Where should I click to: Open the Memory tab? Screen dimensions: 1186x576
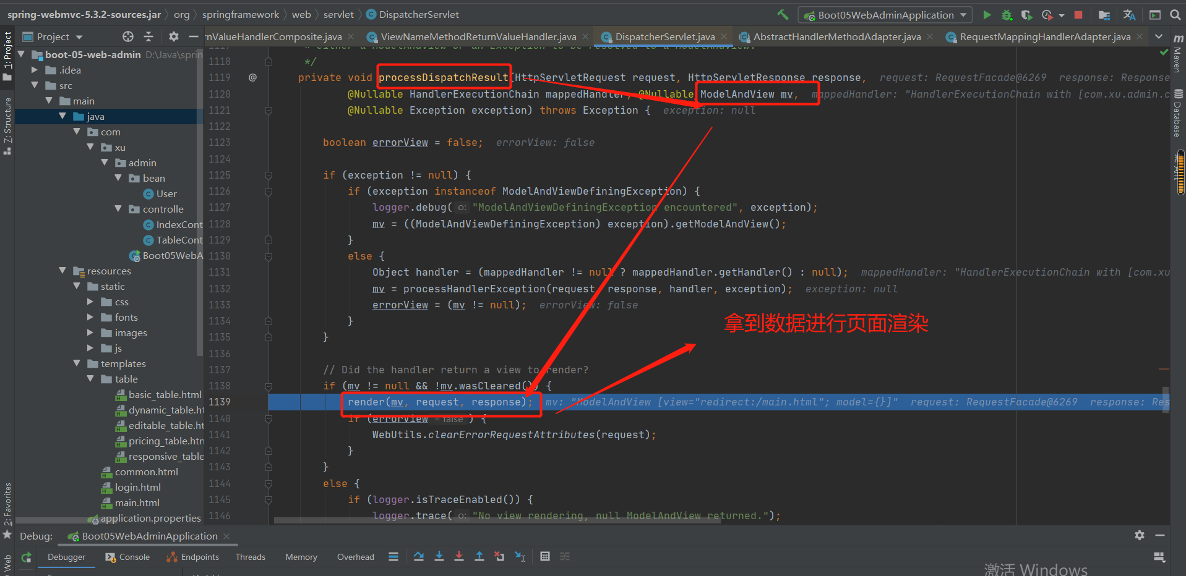point(301,557)
